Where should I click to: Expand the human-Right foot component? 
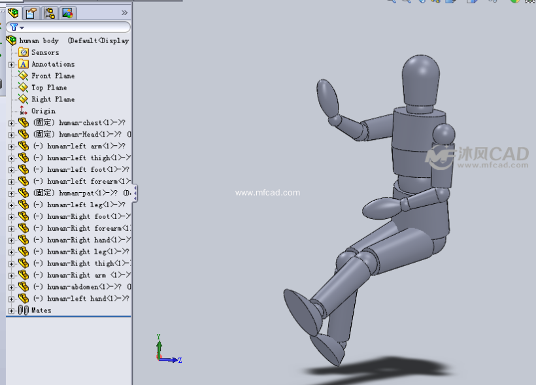point(11,217)
